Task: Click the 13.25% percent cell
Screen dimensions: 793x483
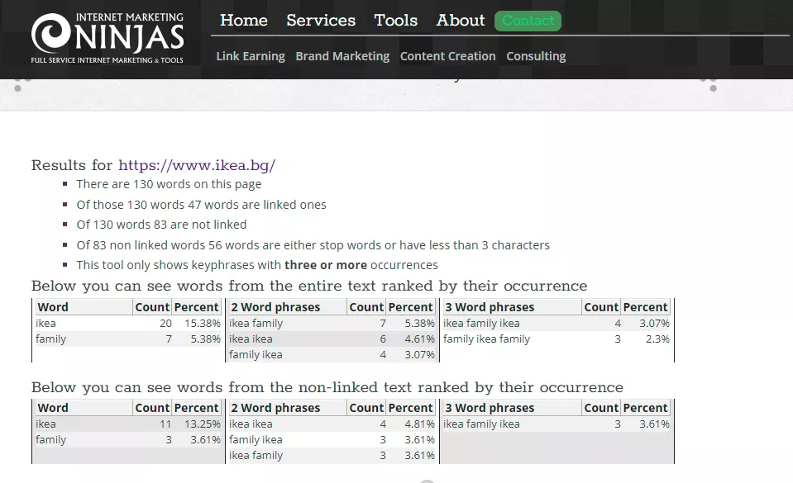Action: (203, 424)
